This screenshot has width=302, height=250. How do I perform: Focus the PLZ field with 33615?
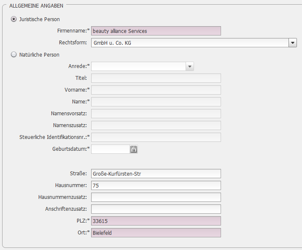[156, 221]
